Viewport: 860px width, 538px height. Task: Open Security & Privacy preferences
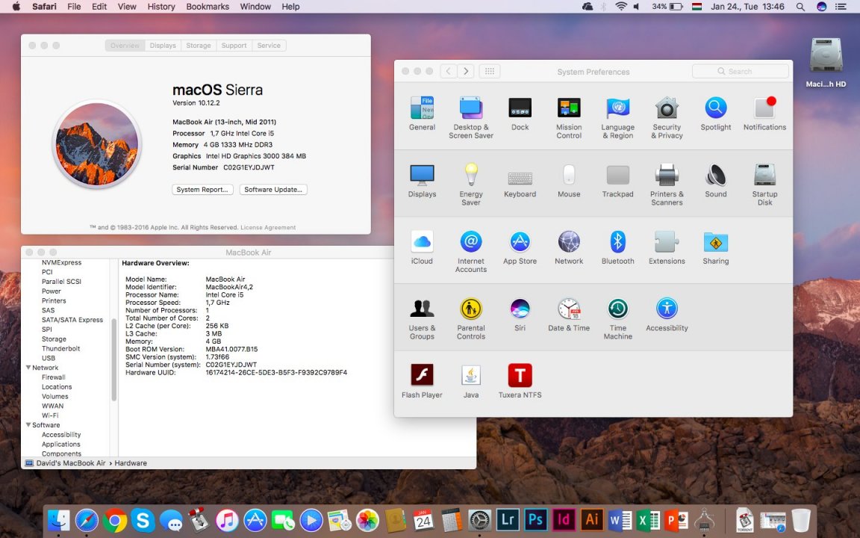[667, 117]
